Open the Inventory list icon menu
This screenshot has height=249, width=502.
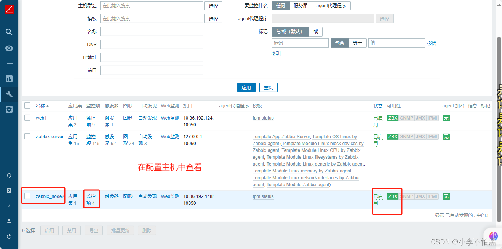pos(9,64)
